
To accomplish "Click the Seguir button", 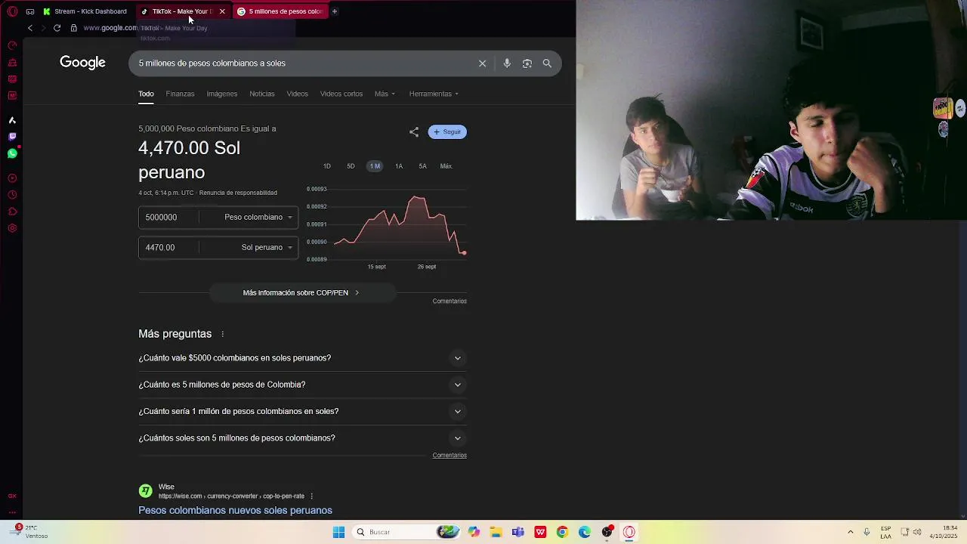I will (447, 131).
